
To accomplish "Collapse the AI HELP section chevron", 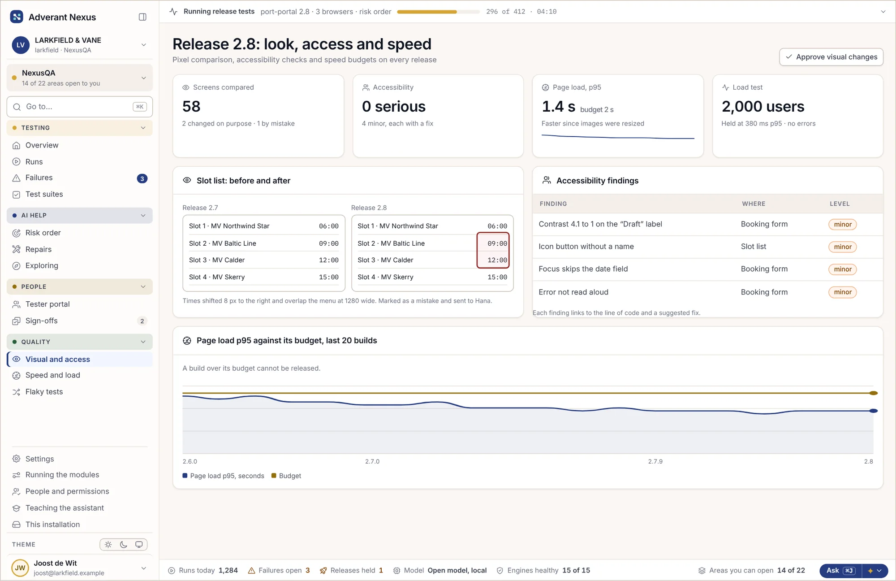I will (x=143, y=216).
